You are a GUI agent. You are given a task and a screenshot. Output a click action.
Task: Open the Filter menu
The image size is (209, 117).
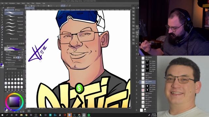click(33, 3)
